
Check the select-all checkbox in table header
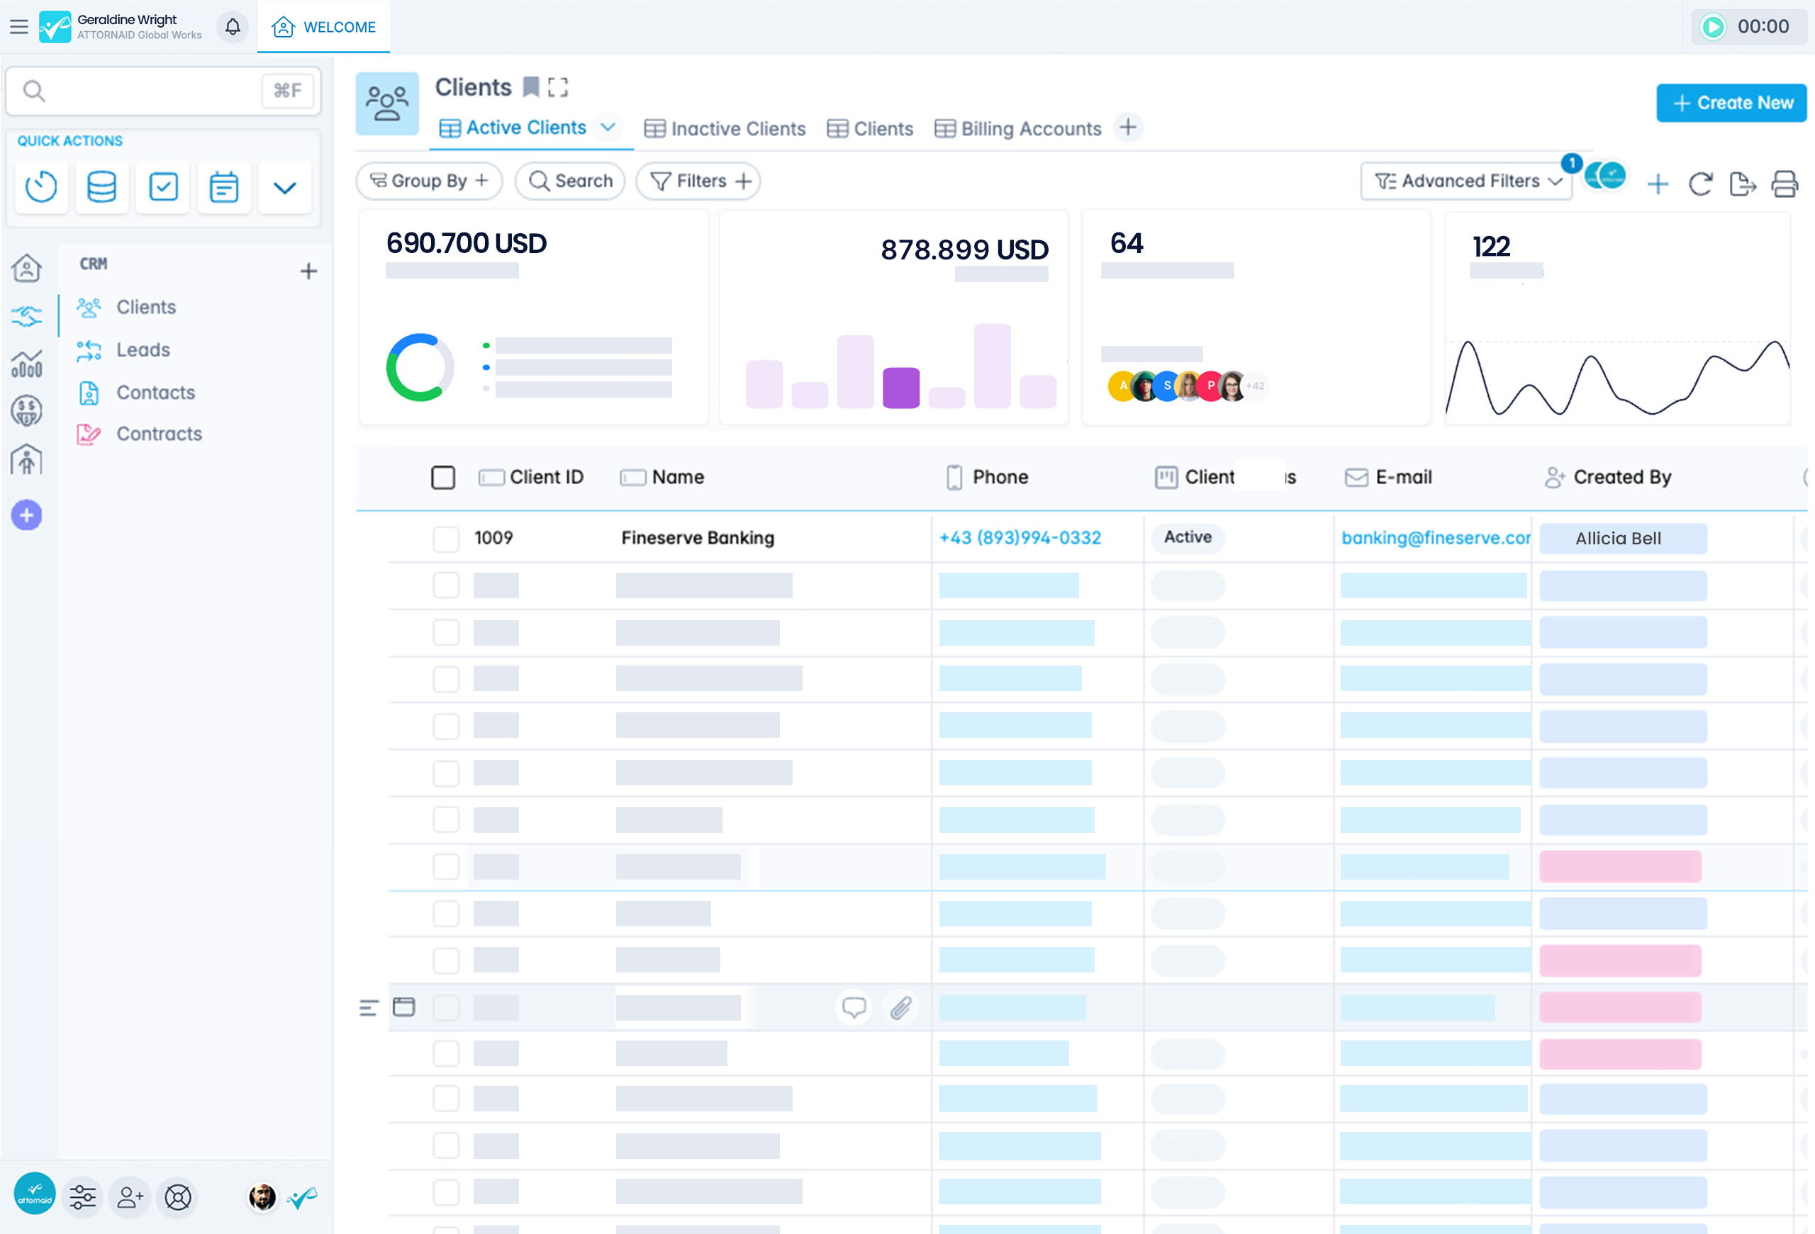443,477
